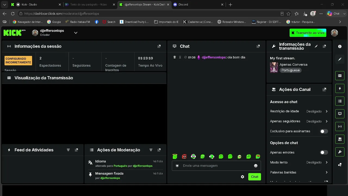Click the browser address bar URL
This screenshot has height=196, width=348.
(62, 14)
